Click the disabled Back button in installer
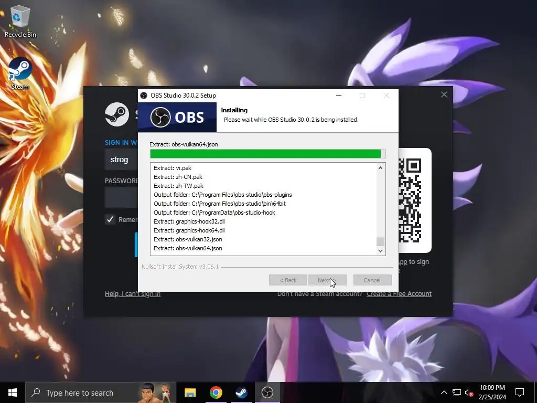This screenshot has height=403, width=537. tap(288, 280)
